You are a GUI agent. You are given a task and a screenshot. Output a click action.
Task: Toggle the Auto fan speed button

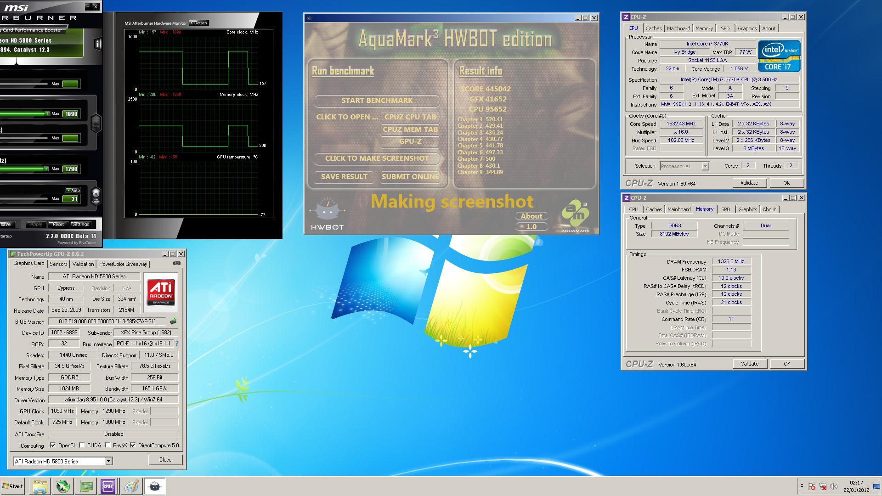click(x=73, y=190)
